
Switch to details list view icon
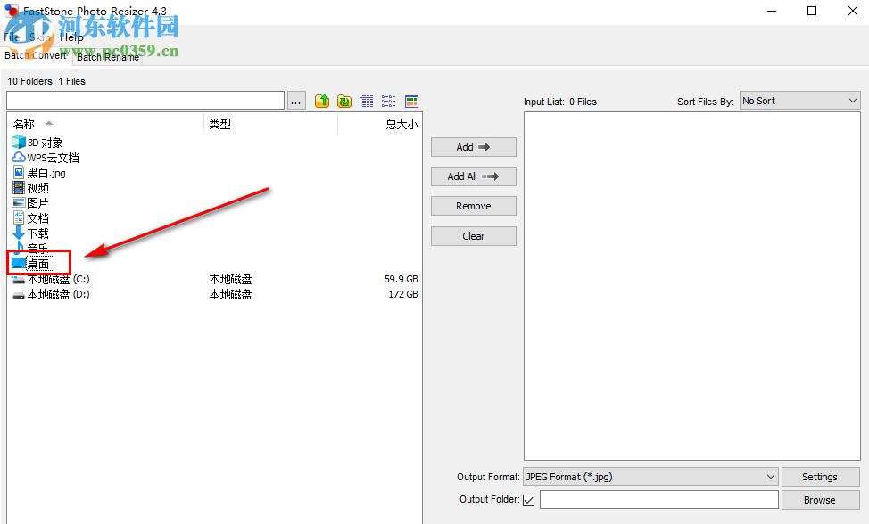click(x=367, y=102)
